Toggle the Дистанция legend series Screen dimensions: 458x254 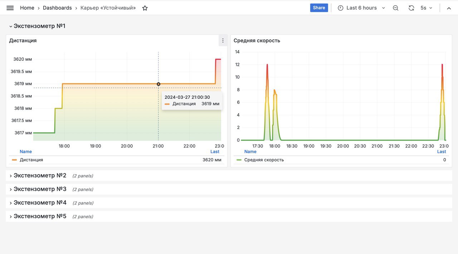click(x=31, y=160)
